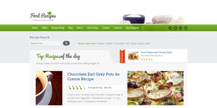This screenshot has height=108, width=217.
Task: Click the Goat Cheese rolls thumbnail
Action: point(133,56)
